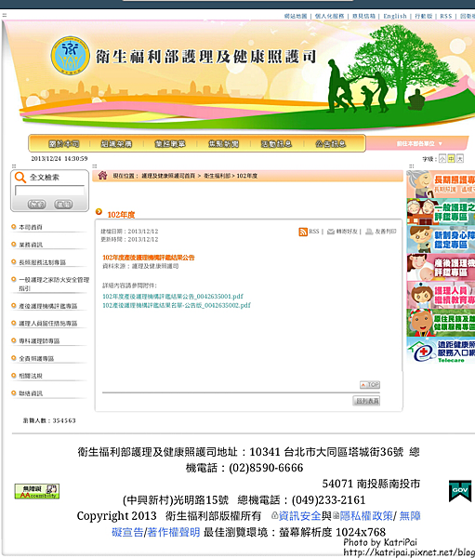Open the 公告訊息 menu
This screenshot has height=558, width=475.
click(x=331, y=144)
